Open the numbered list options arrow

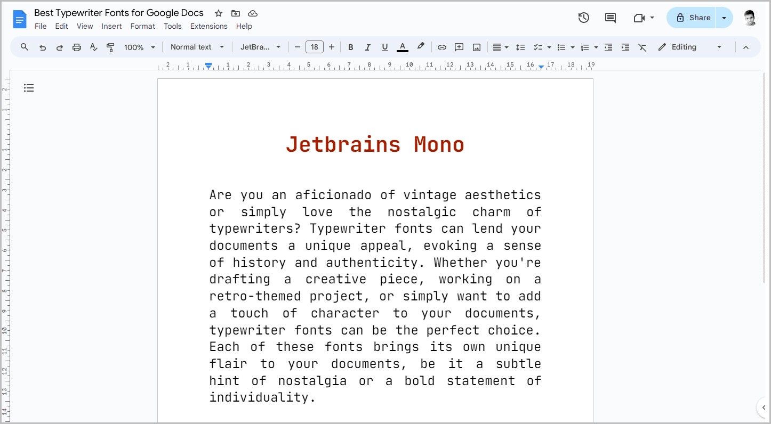point(596,47)
